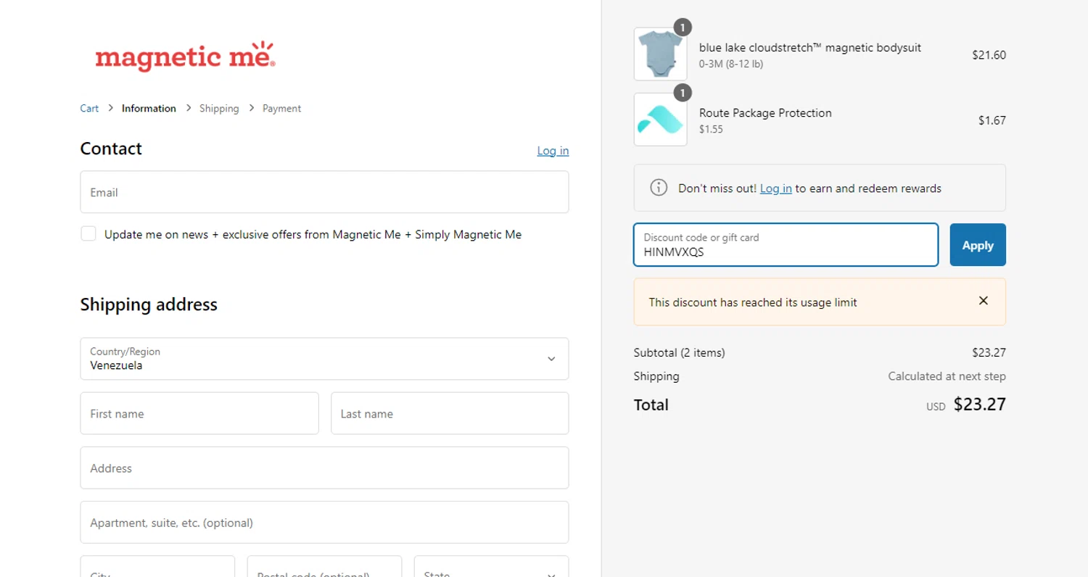
Task: Expand the State dropdown
Action: (x=490, y=568)
